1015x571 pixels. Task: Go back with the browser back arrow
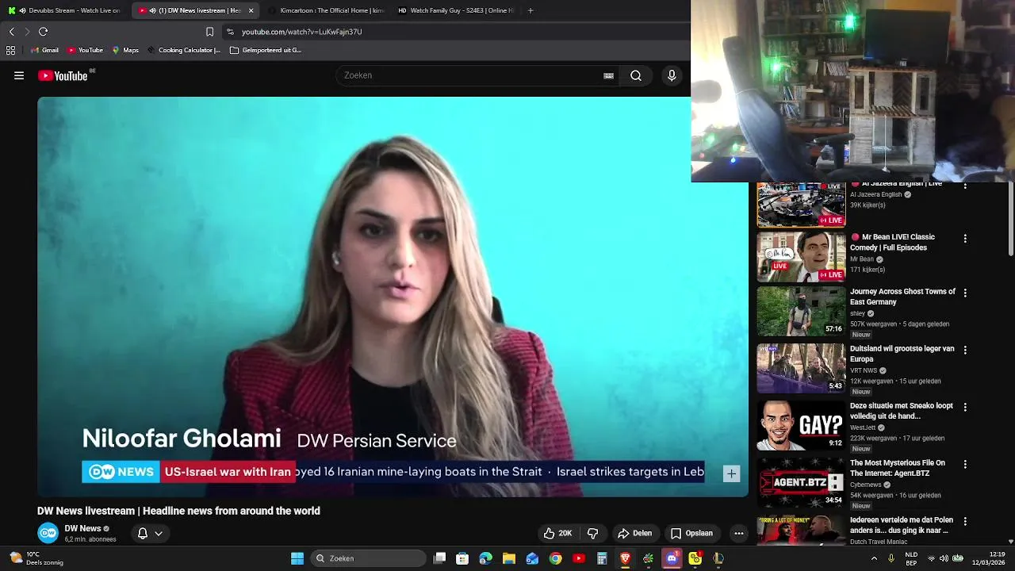(x=11, y=32)
